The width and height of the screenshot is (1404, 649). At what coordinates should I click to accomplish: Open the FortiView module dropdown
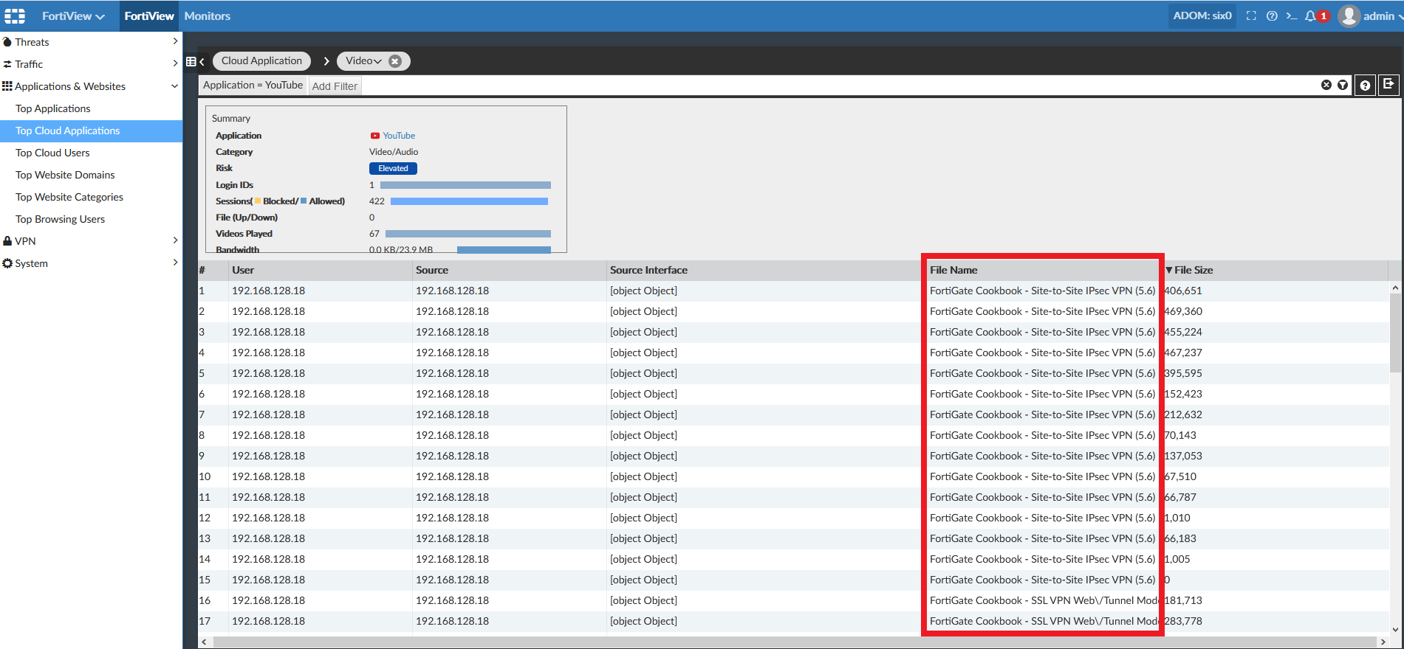(73, 15)
